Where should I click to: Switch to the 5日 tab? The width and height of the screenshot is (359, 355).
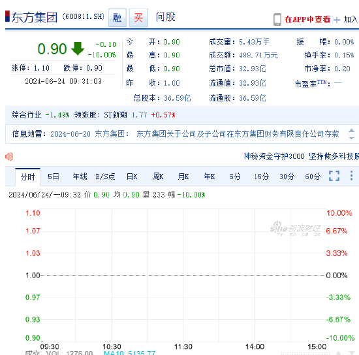click(x=54, y=177)
